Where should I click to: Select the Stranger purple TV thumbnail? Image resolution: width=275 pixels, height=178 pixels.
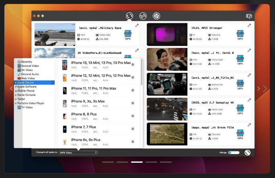pyautogui.click(x=167, y=35)
